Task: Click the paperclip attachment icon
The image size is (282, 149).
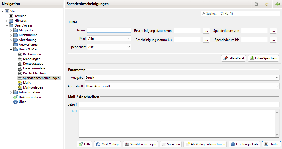Action: click(256, 4)
